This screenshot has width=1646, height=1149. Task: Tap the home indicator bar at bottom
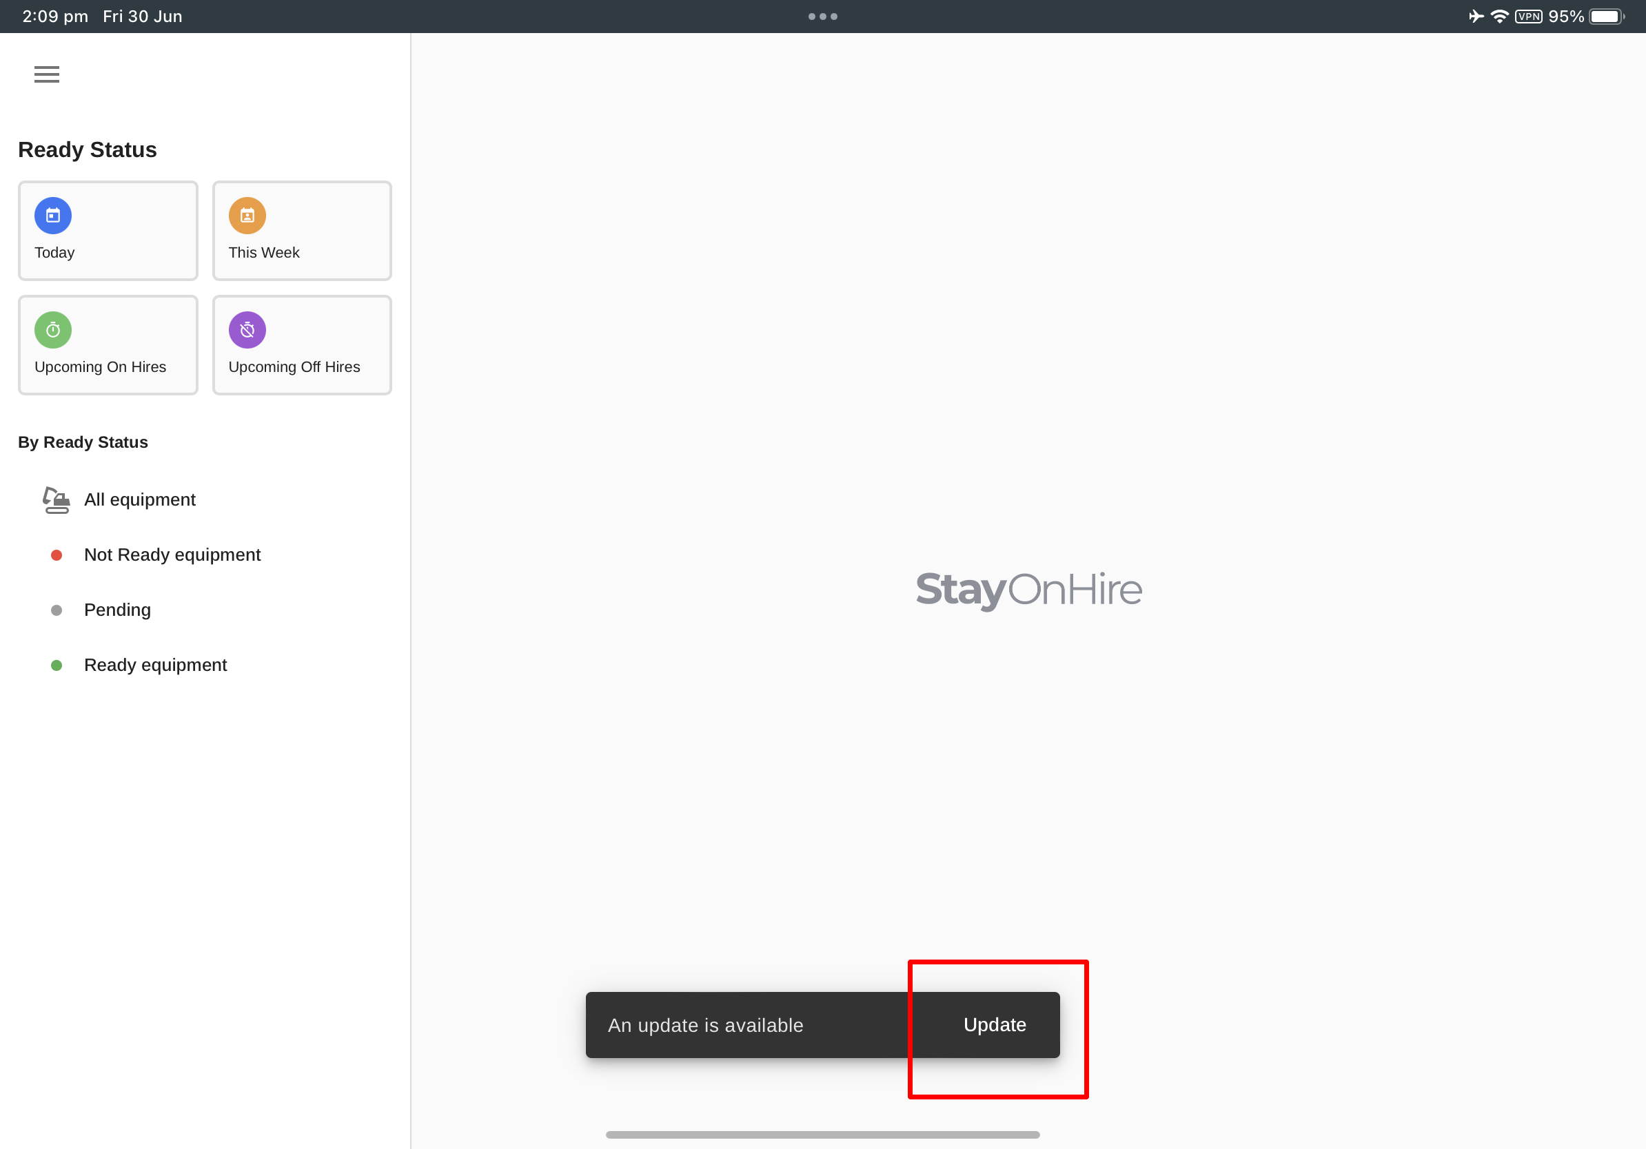(823, 1135)
